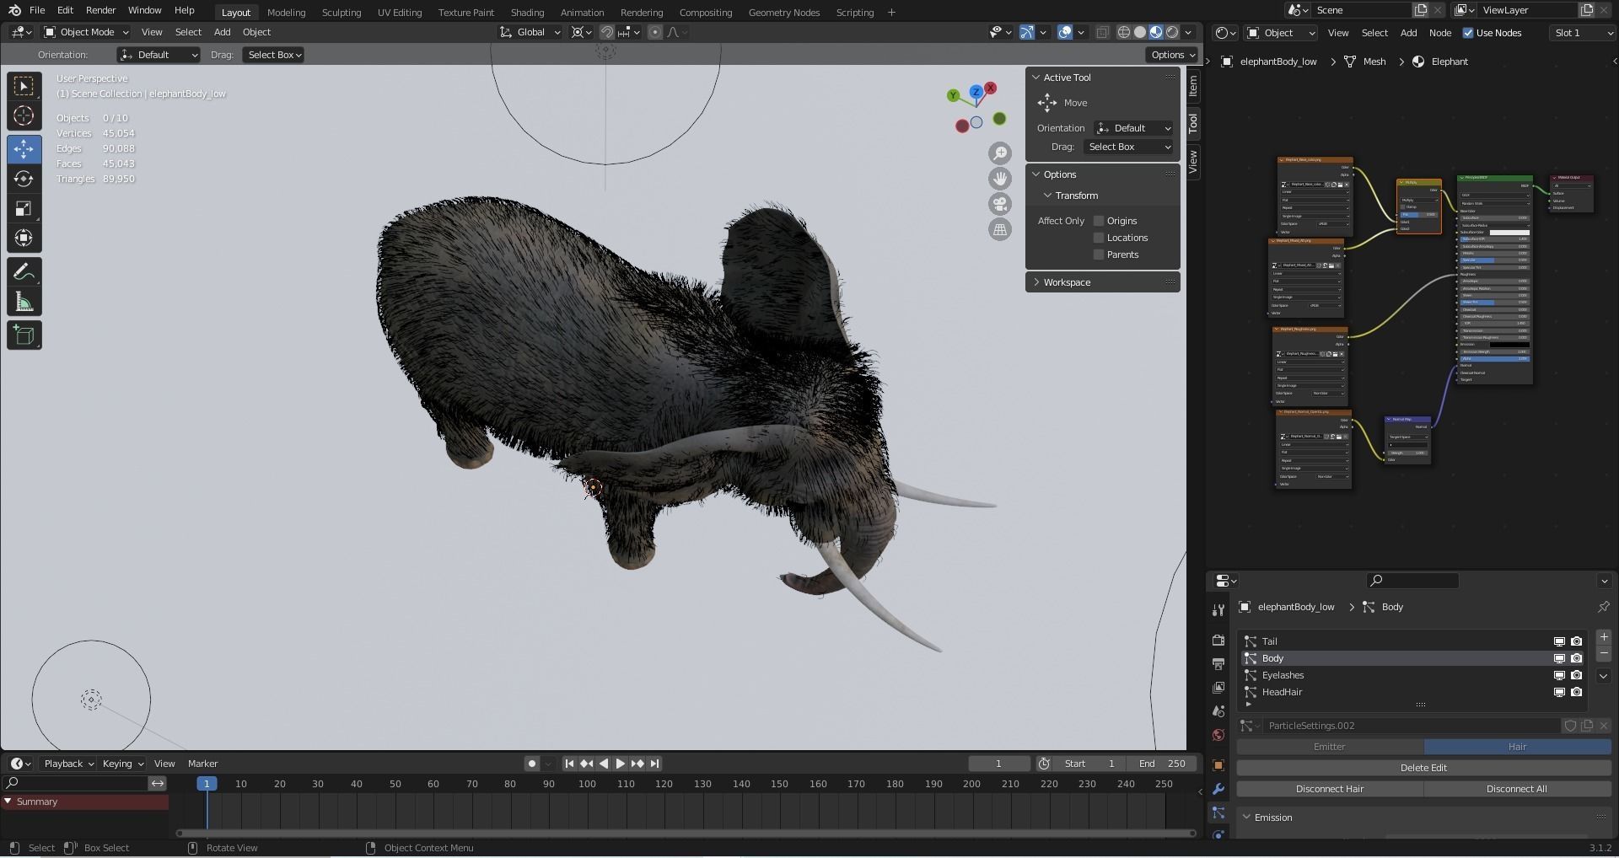Open the Render properties tab
This screenshot has width=1619, height=858.
click(1218, 641)
